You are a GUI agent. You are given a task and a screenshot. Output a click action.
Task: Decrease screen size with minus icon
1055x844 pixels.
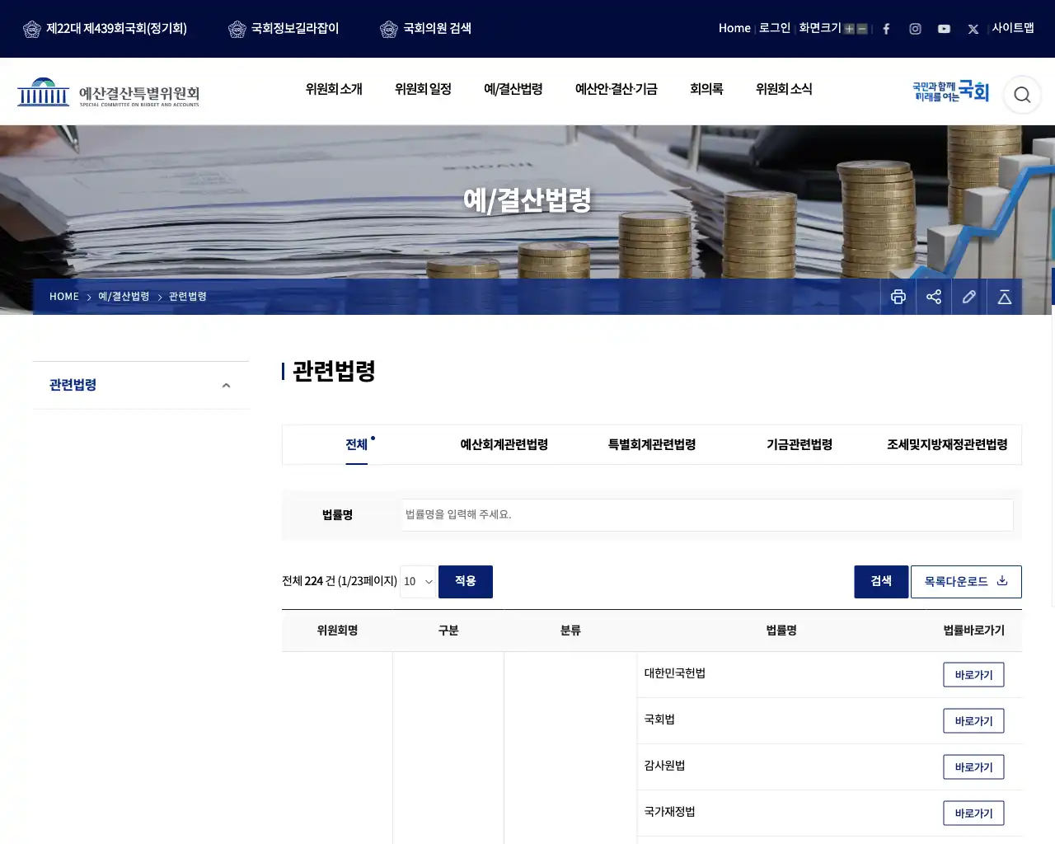862,29
